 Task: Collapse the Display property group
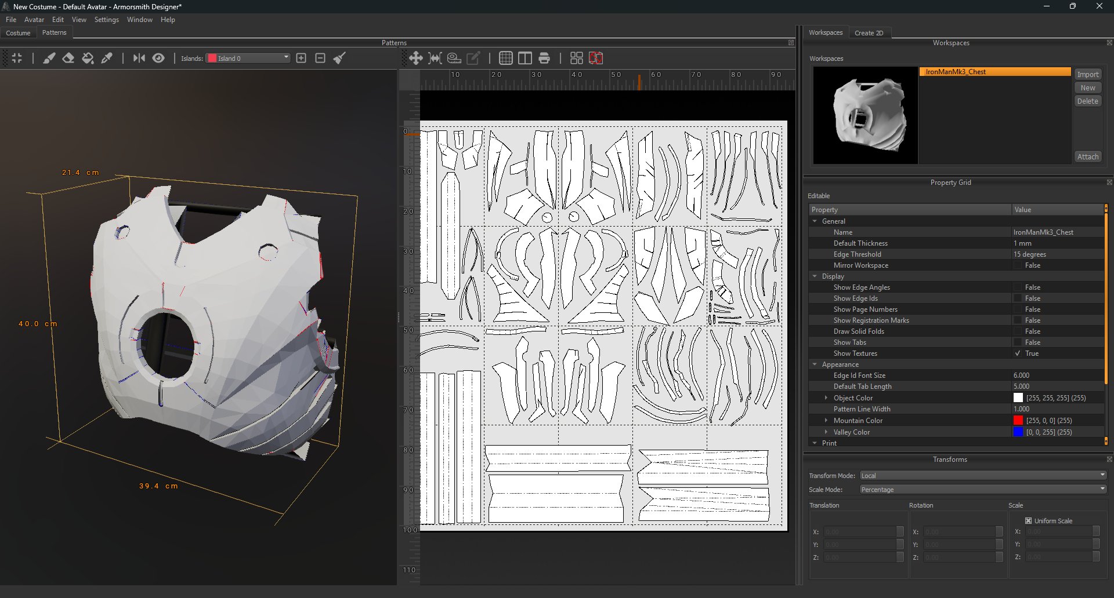(815, 276)
